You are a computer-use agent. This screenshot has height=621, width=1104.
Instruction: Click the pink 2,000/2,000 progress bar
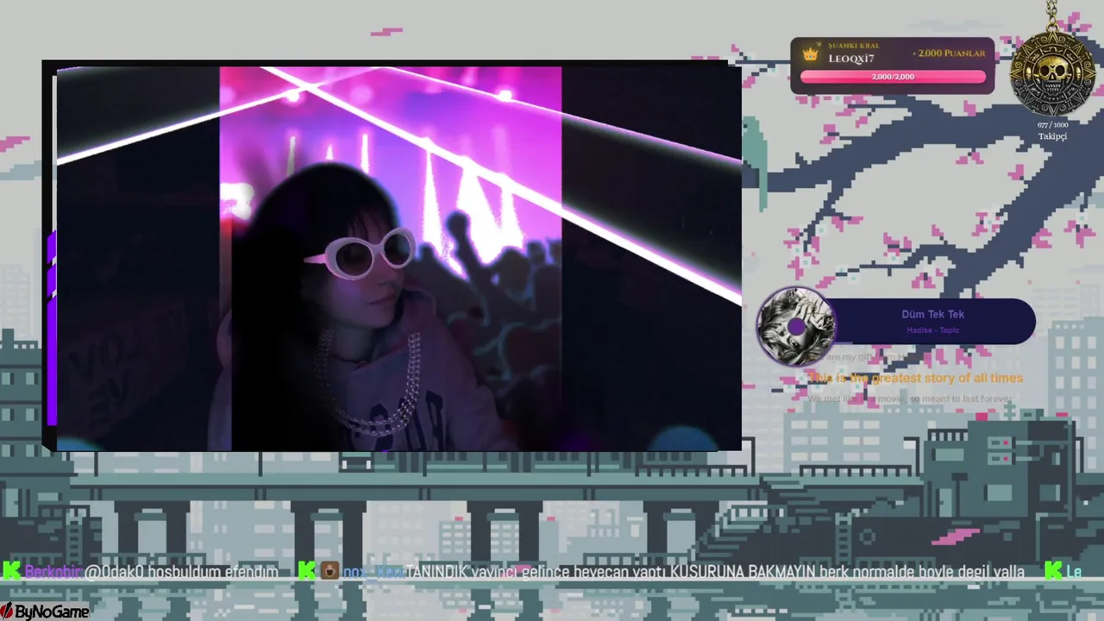click(893, 77)
